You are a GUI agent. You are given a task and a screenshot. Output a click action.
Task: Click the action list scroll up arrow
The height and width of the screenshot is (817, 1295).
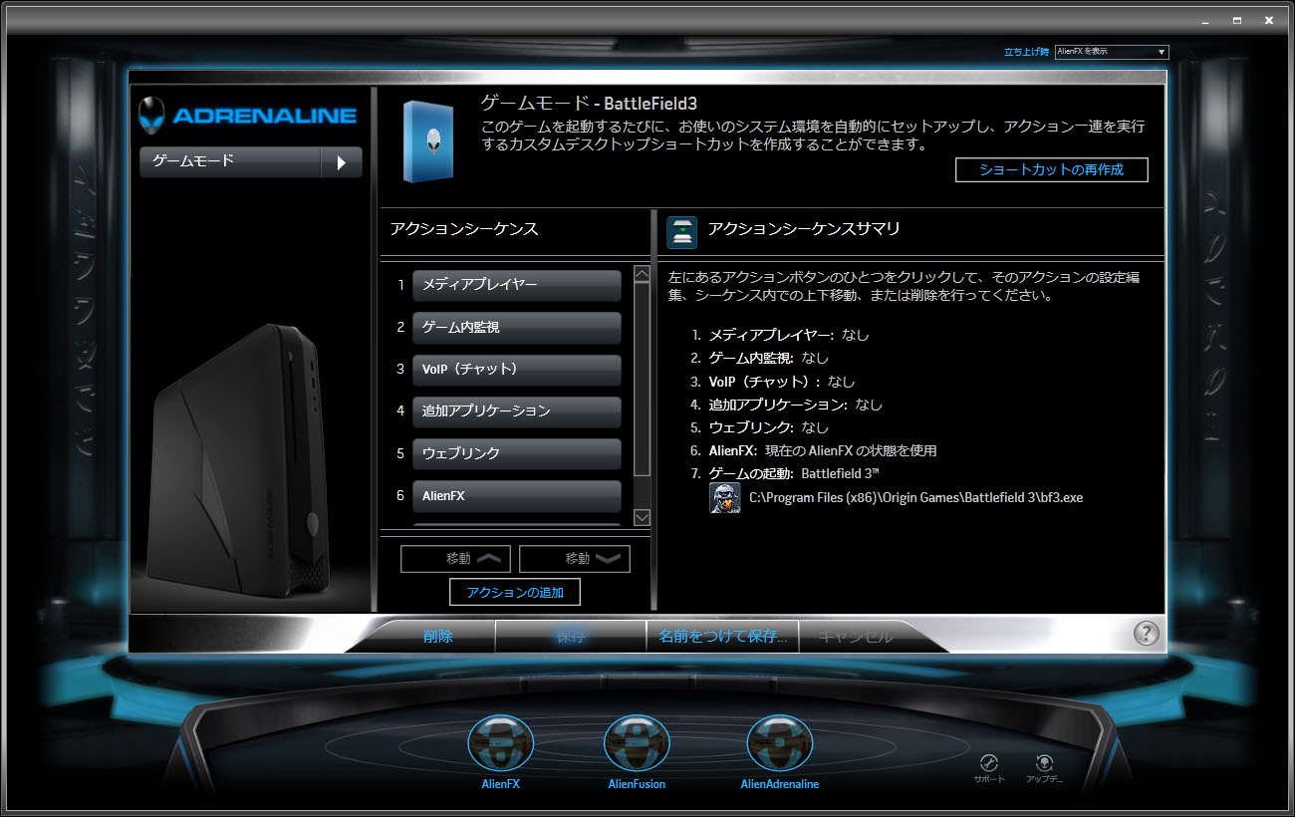[642, 274]
